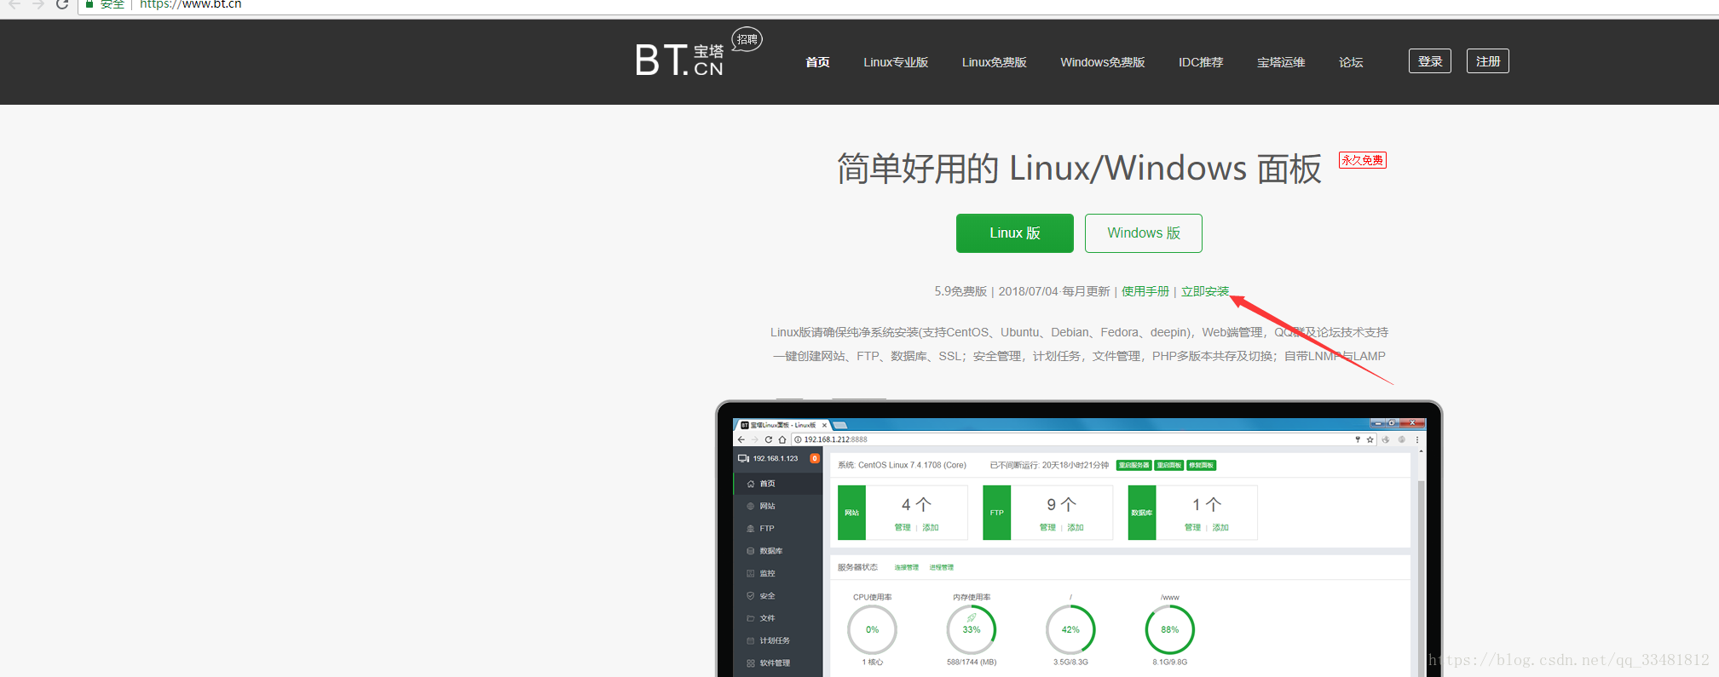This screenshot has height=677, width=1719.
Task: Click green 数据库 tile in preview
Action: click(x=1142, y=513)
